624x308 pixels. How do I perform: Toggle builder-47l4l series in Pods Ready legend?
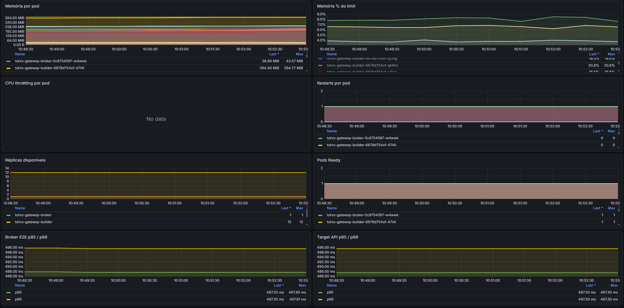pos(361,222)
